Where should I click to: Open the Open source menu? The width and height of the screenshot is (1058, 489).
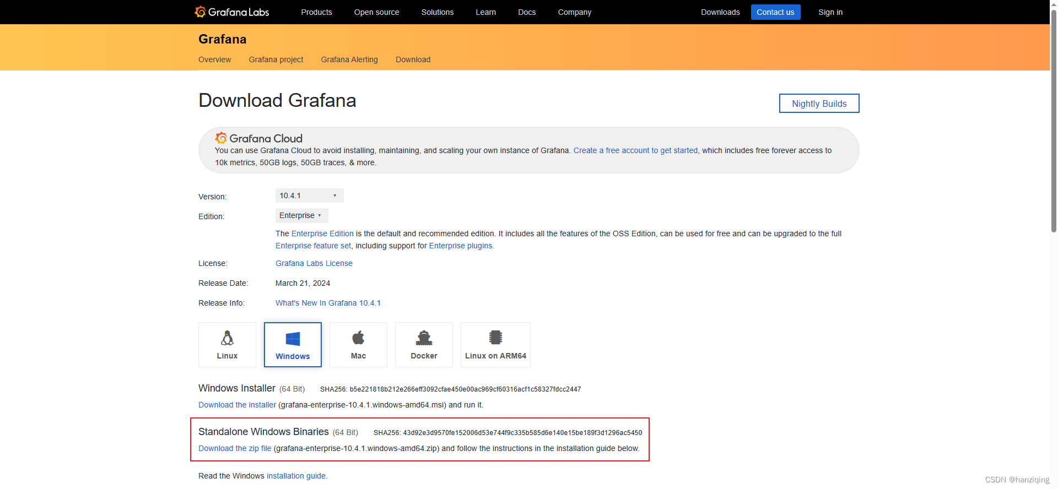[376, 12]
